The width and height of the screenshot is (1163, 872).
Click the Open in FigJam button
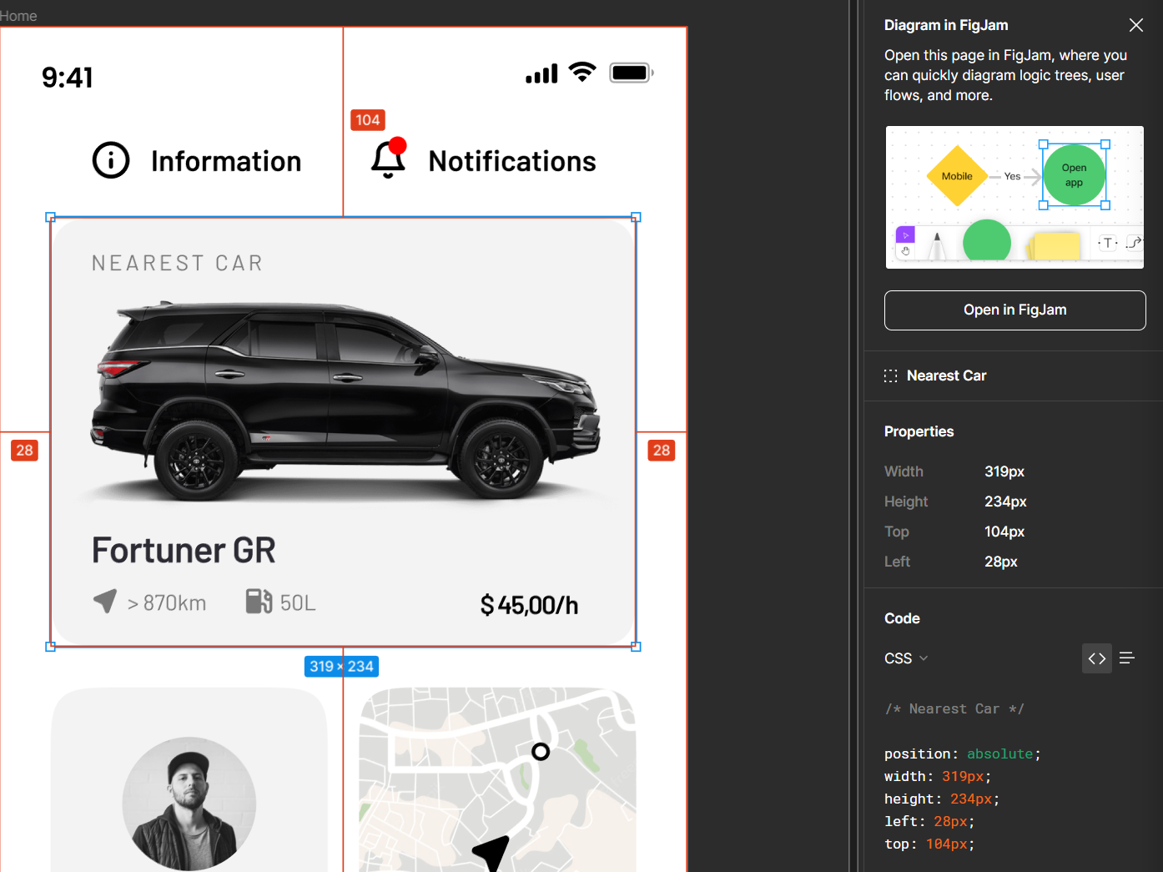1014,310
